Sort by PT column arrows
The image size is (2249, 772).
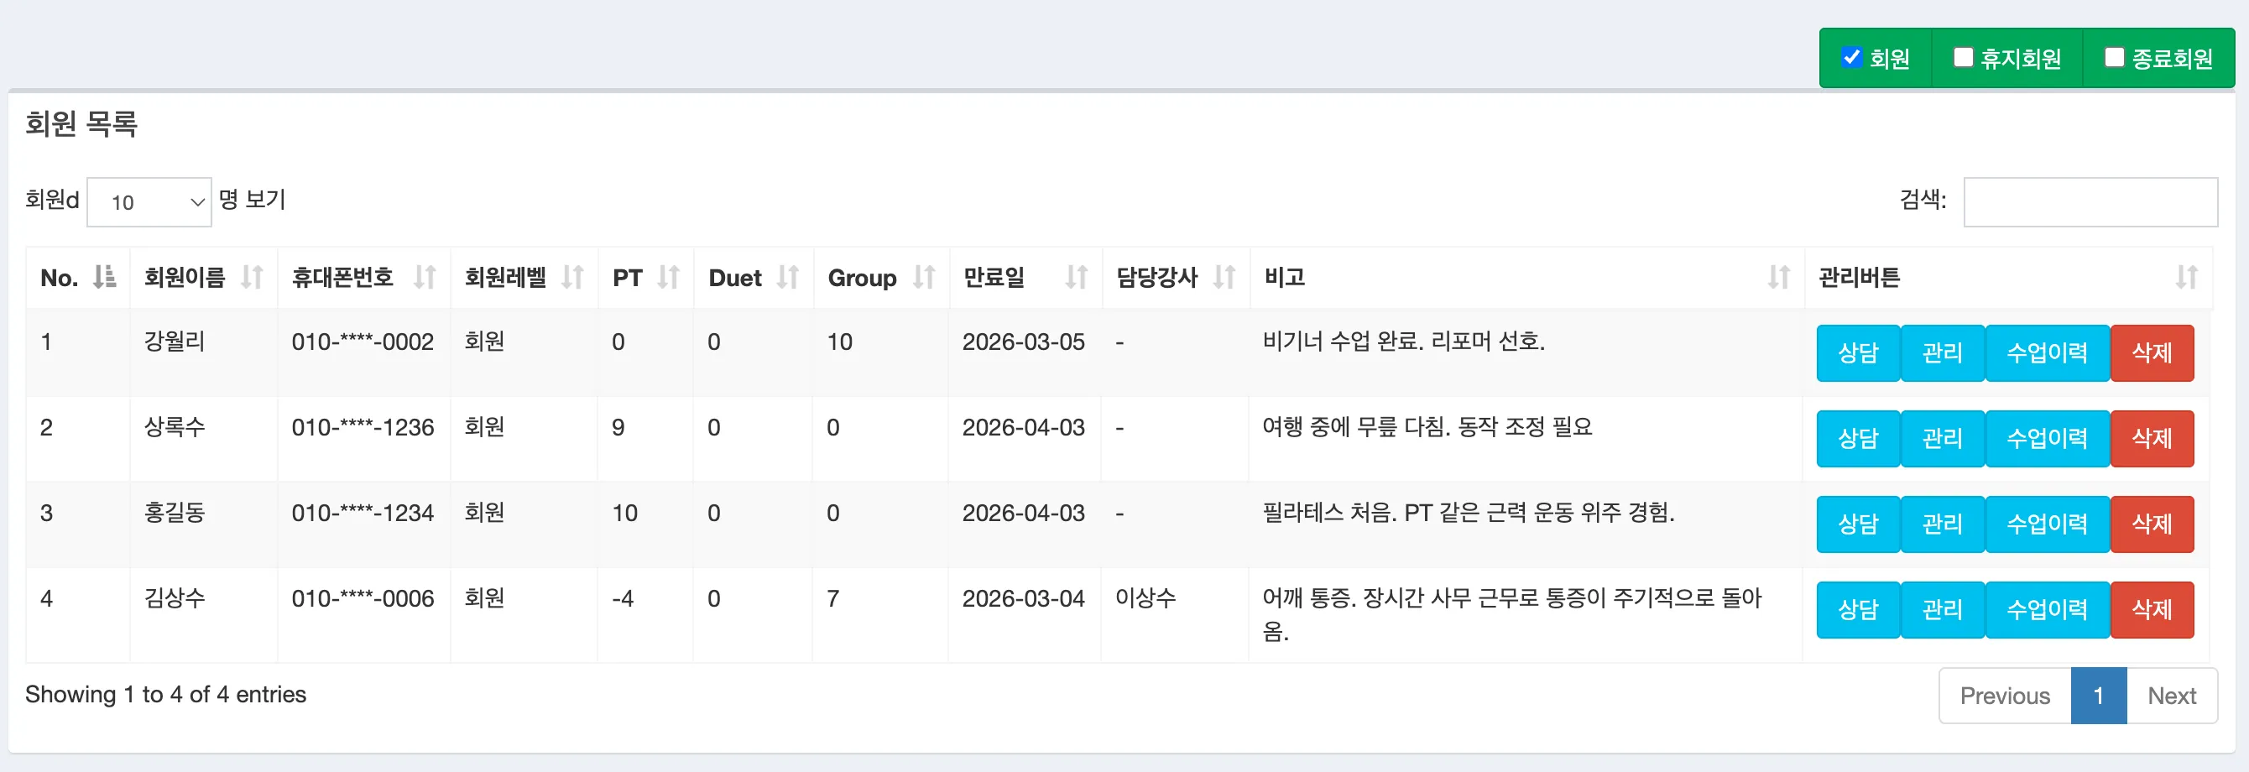click(668, 278)
